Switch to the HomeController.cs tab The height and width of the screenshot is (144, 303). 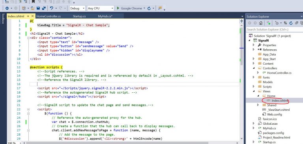pyautogui.click(x=49, y=16)
